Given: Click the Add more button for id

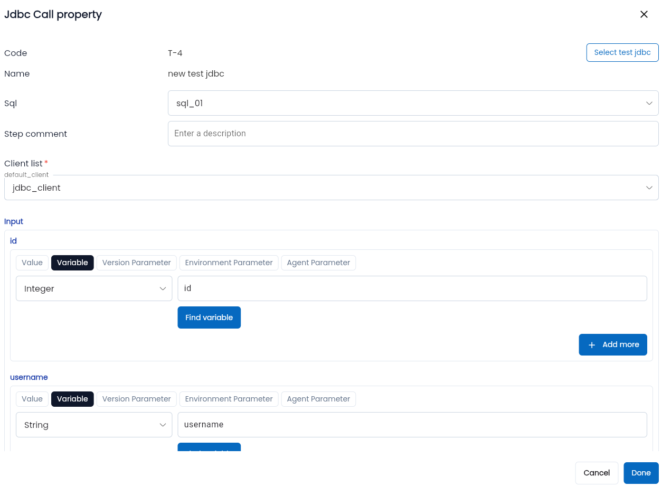Looking at the screenshot, I should point(613,344).
